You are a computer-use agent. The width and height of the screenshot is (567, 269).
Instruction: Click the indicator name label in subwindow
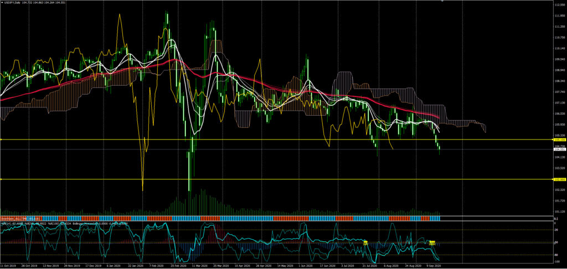pyautogui.click(x=17, y=219)
